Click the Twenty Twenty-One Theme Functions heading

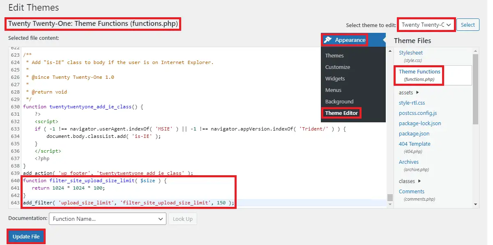[93, 24]
